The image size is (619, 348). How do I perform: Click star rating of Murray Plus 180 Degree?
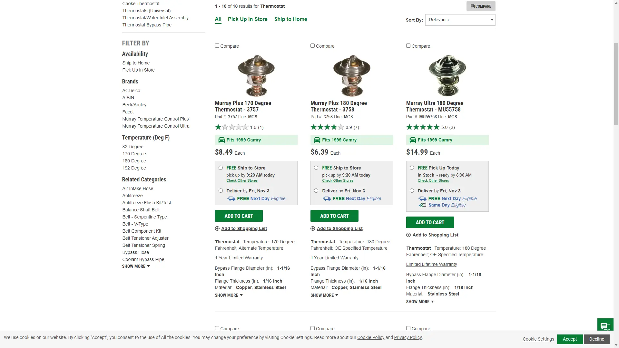327,127
